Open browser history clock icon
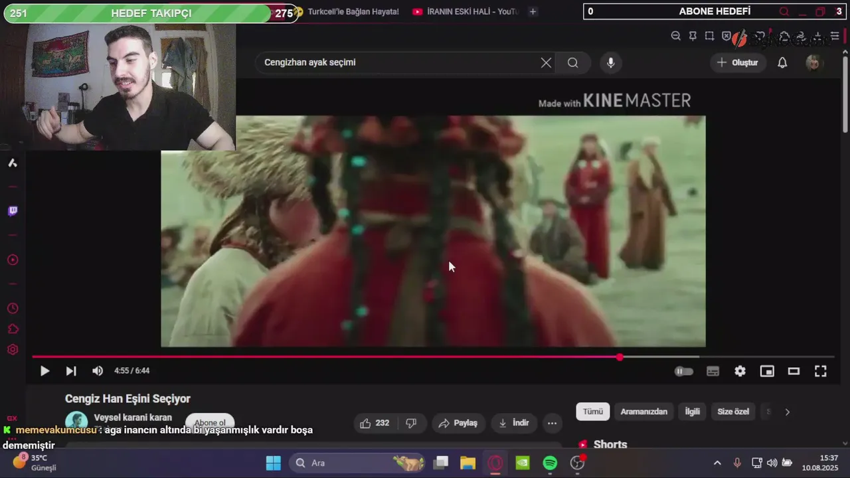Image resolution: width=850 pixels, height=478 pixels. 13,309
